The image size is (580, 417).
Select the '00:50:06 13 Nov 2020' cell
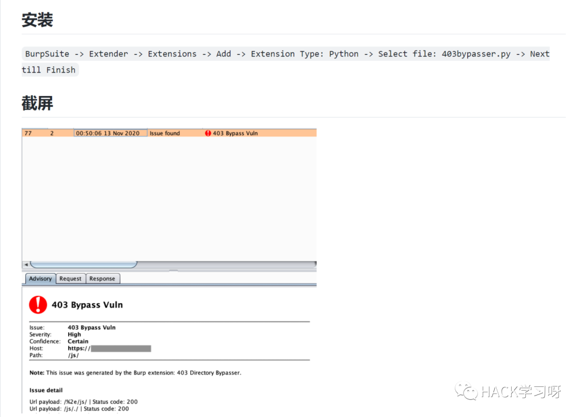(111, 133)
